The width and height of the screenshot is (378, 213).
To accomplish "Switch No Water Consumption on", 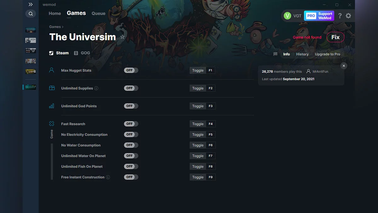I will (x=131, y=145).
